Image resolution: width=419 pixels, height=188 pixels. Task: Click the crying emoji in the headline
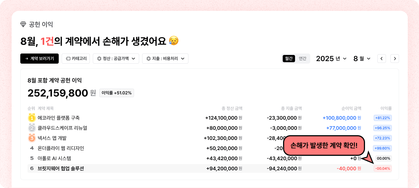[x=174, y=41]
